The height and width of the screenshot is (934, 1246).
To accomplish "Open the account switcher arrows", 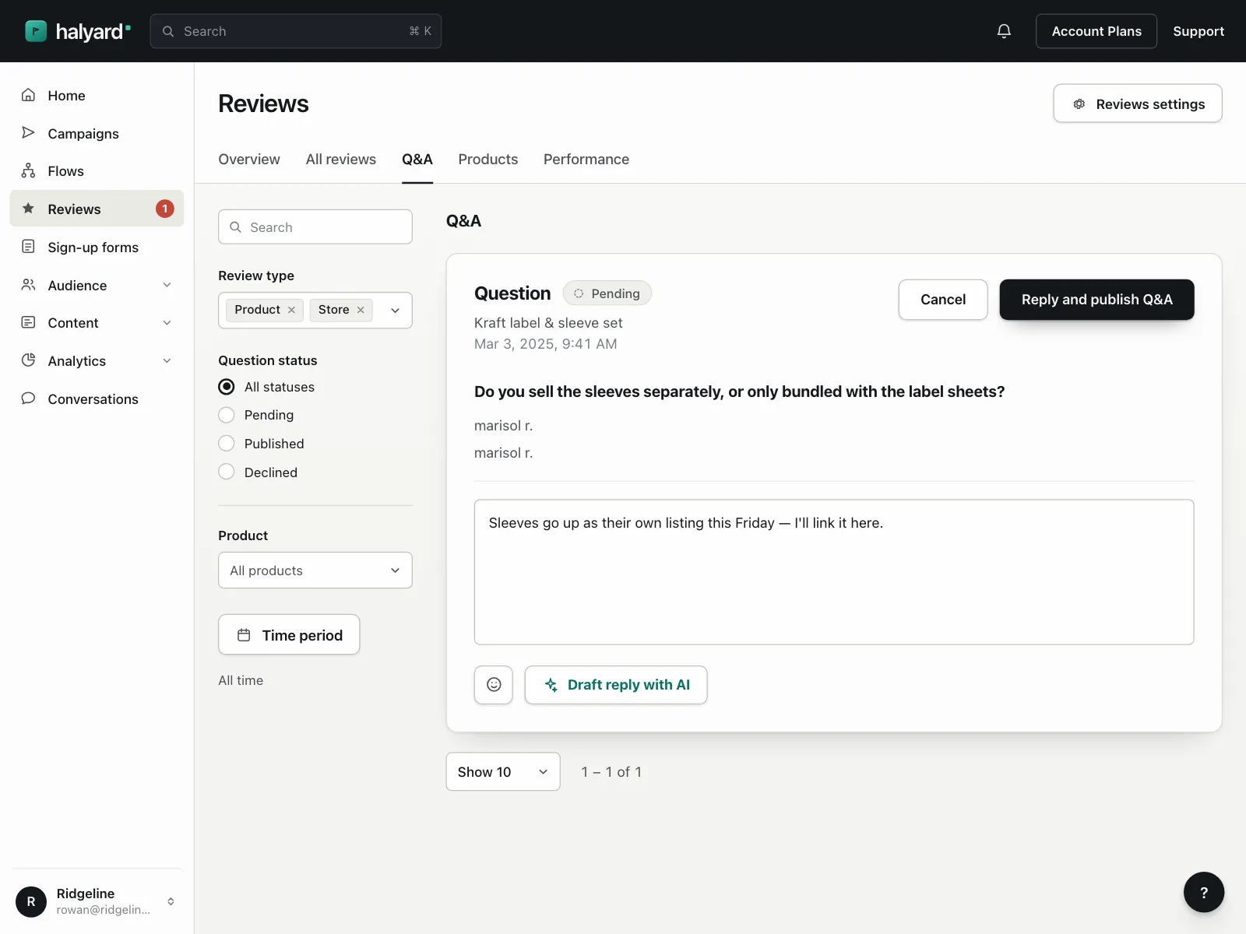I will 171,901.
